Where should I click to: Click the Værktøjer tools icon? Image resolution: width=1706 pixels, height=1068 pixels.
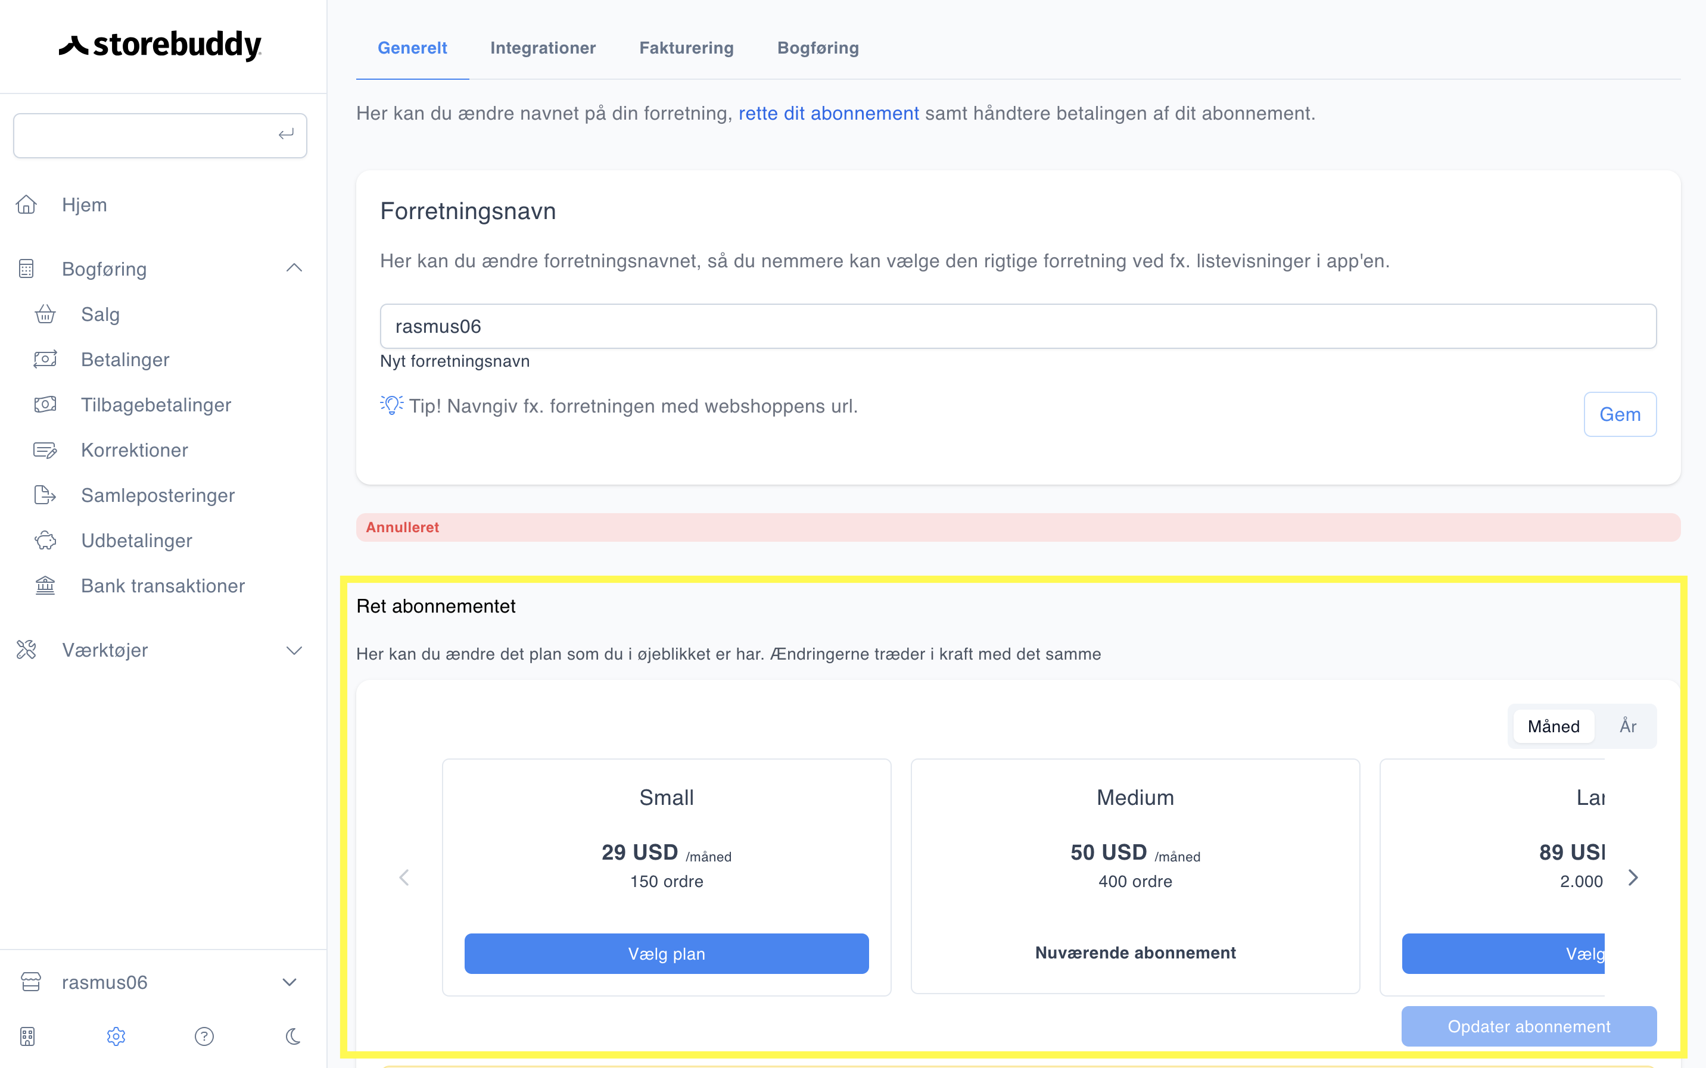click(x=27, y=650)
